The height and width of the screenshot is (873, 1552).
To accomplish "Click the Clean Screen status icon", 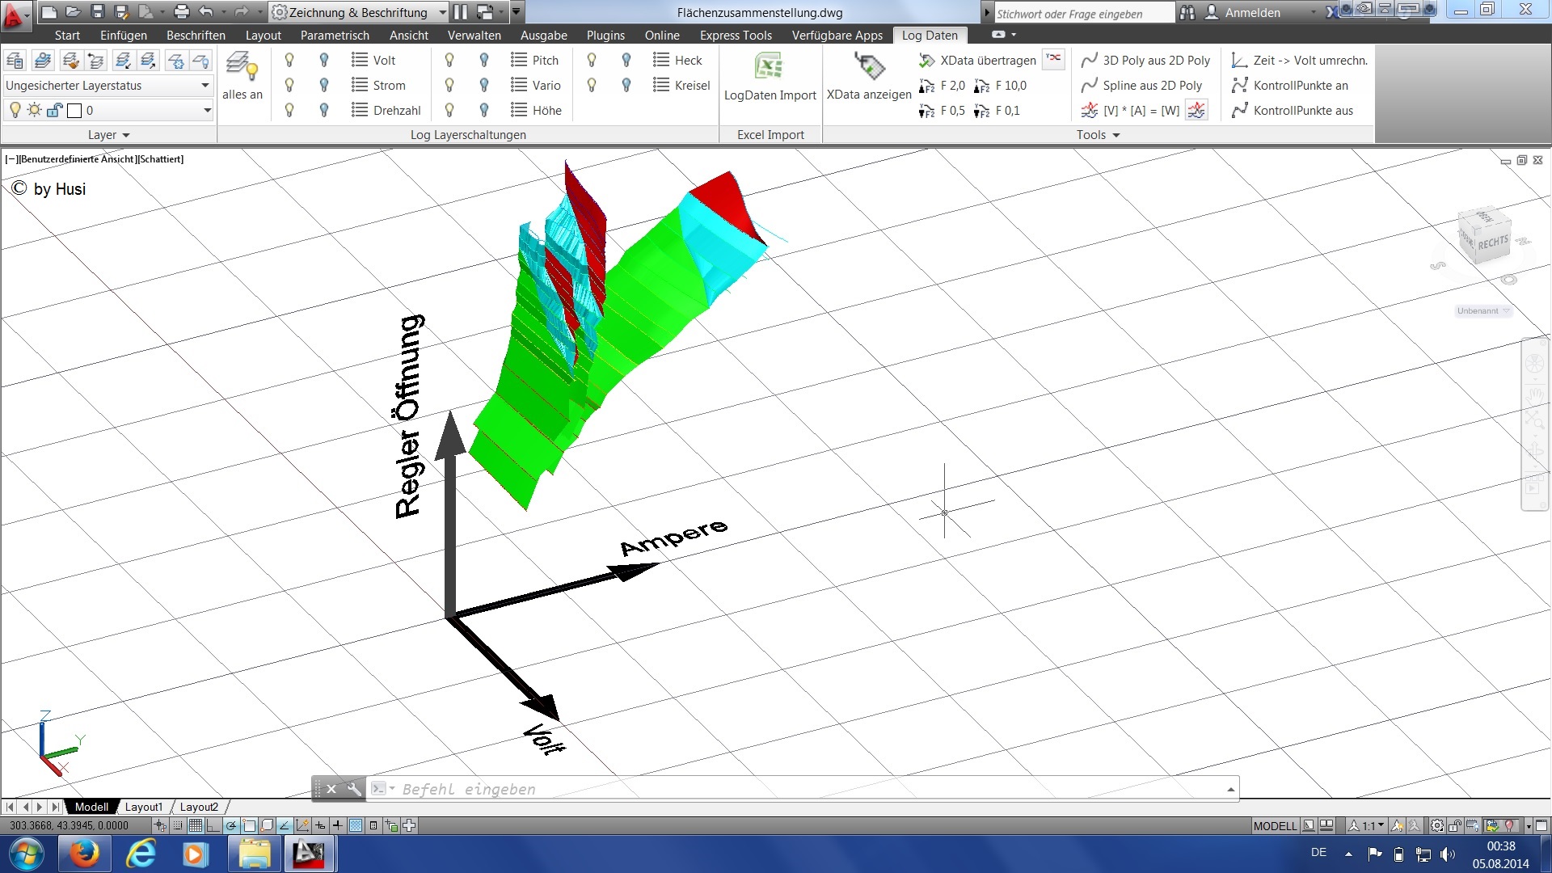I will [1541, 825].
